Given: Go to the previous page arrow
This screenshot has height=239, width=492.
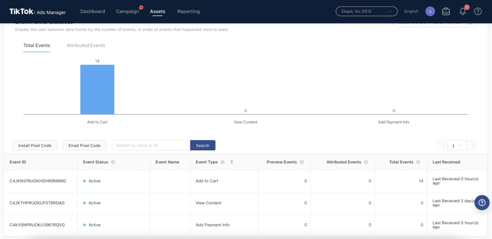Looking at the screenshot, I should pos(443,145).
